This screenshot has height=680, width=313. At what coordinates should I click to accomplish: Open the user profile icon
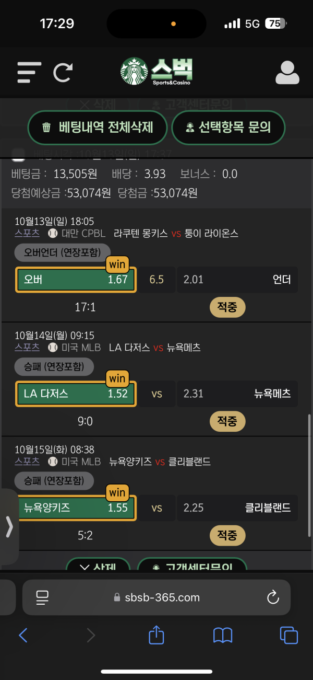[287, 73]
